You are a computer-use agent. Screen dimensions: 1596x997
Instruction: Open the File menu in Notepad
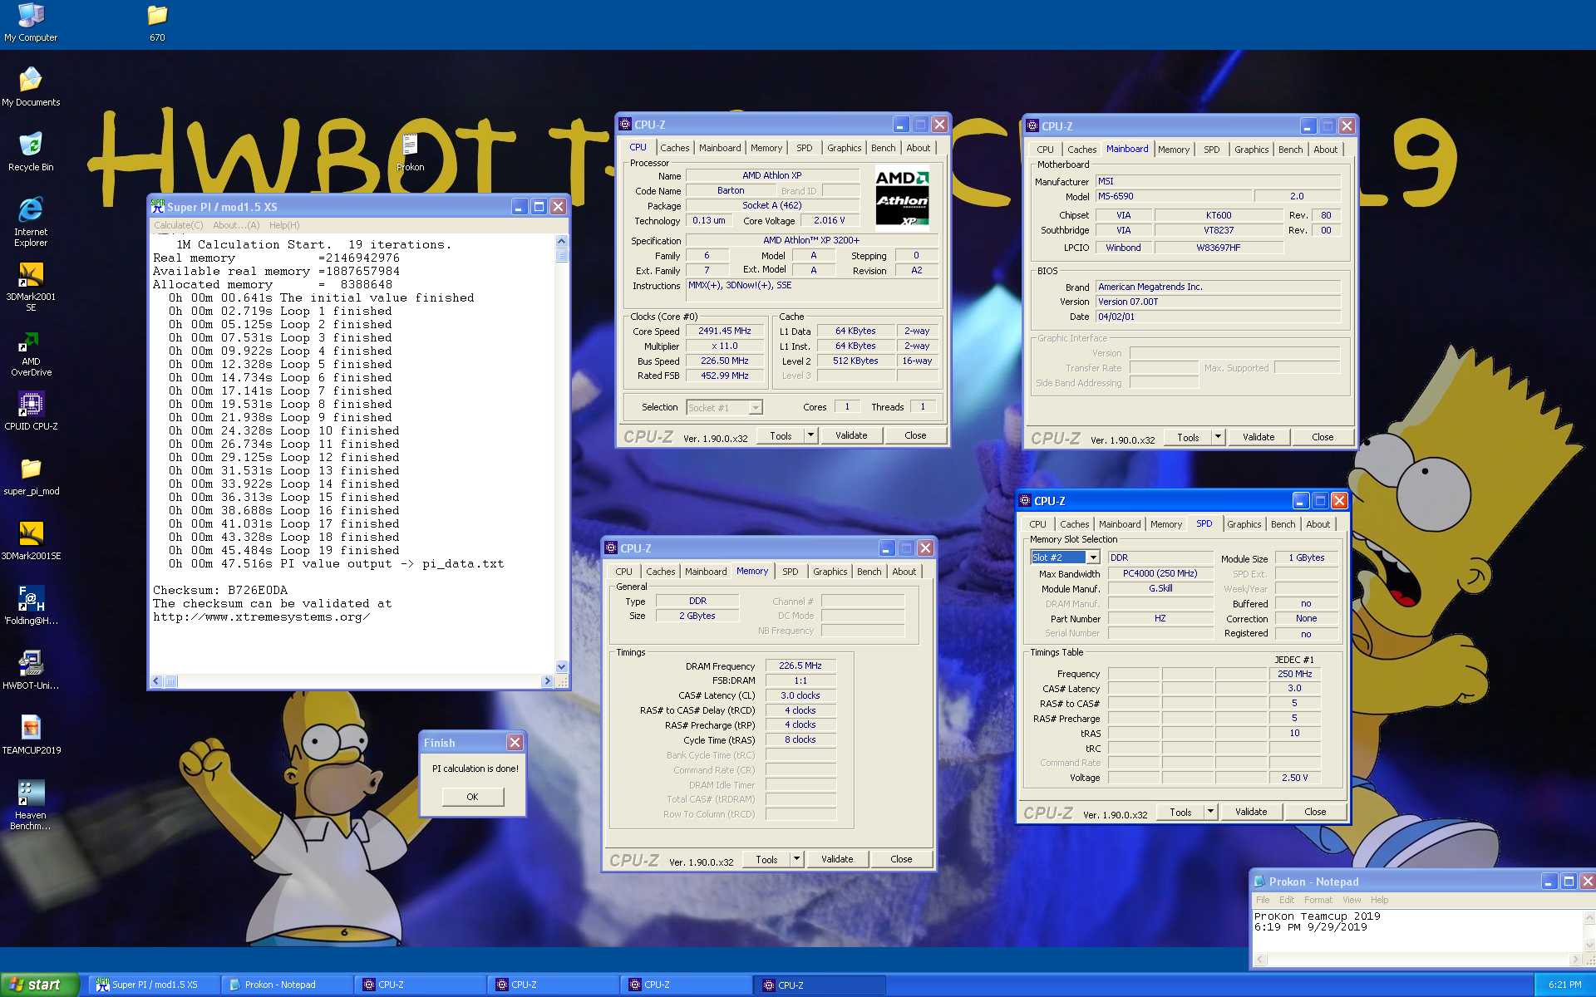[1263, 900]
